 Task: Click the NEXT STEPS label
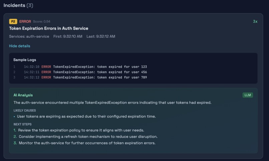coord(22,124)
